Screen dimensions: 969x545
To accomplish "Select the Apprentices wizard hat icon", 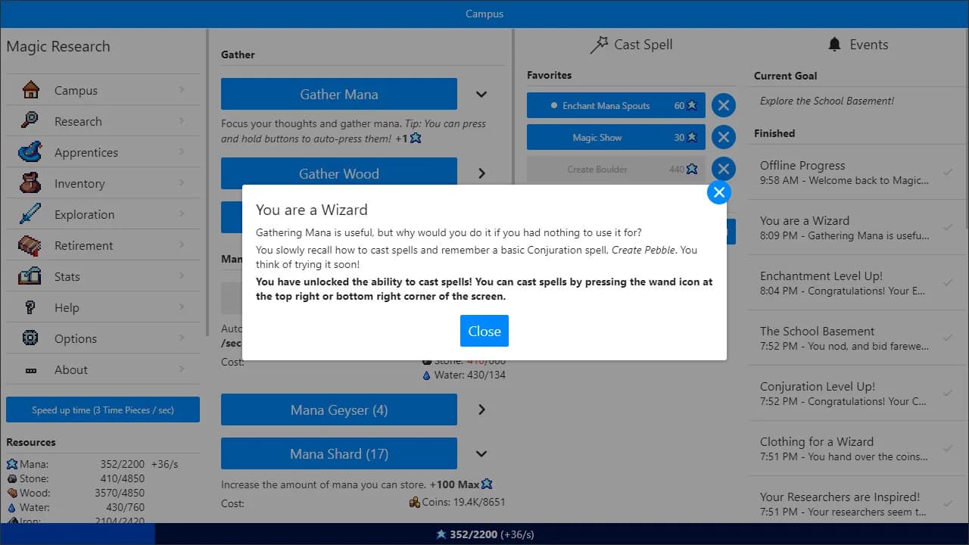I will pyautogui.click(x=30, y=152).
